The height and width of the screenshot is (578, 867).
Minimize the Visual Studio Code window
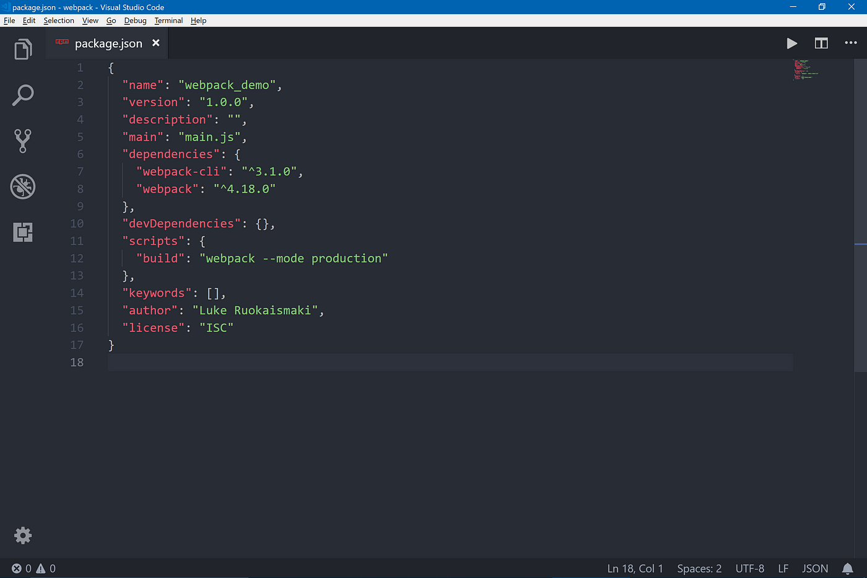pyautogui.click(x=793, y=7)
